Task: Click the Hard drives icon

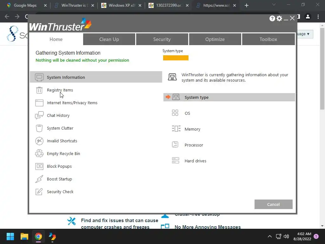Action: pyautogui.click(x=176, y=160)
